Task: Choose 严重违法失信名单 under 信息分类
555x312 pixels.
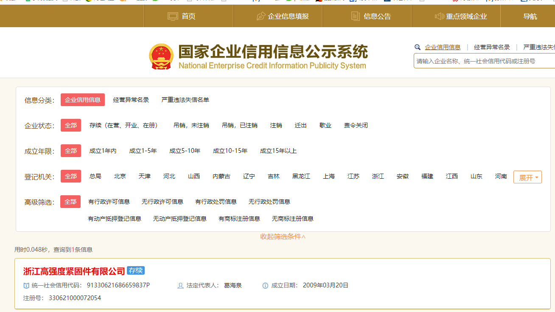Action: tap(185, 100)
